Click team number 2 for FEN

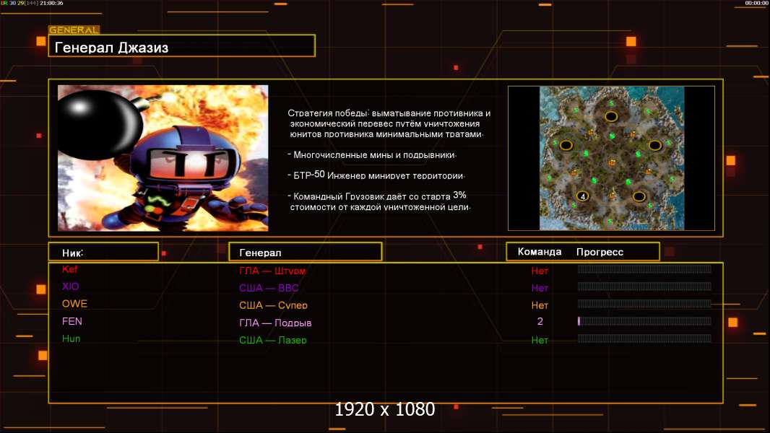(x=540, y=322)
